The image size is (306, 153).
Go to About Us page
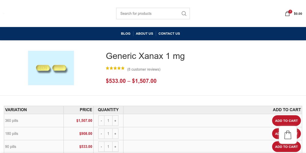(144, 33)
